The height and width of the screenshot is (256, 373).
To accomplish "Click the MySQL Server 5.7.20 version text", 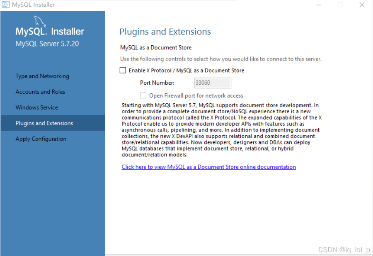I will (47, 44).
